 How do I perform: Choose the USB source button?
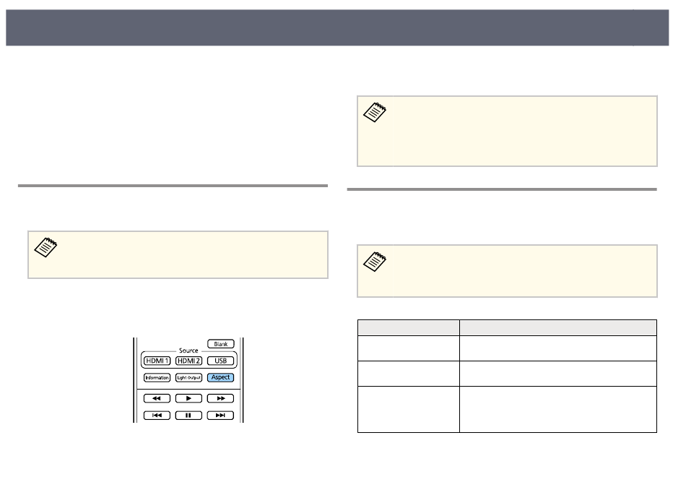tap(220, 361)
